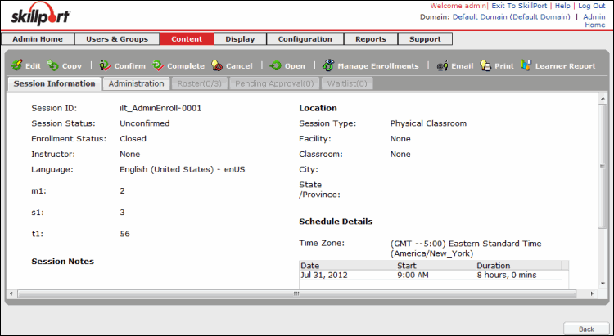Image resolution: width=614 pixels, height=336 pixels.
Task: Click the Confirm session icon
Action: (105, 65)
